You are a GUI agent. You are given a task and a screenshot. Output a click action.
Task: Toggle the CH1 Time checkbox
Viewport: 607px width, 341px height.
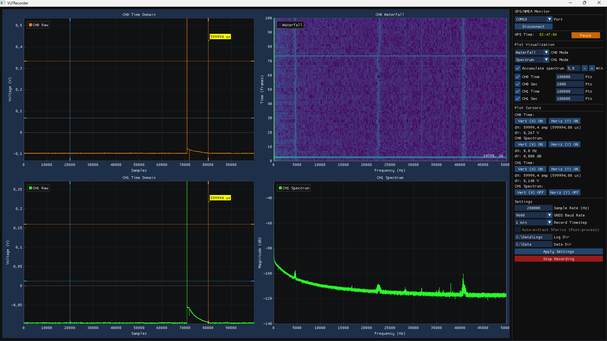[x=517, y=91]
